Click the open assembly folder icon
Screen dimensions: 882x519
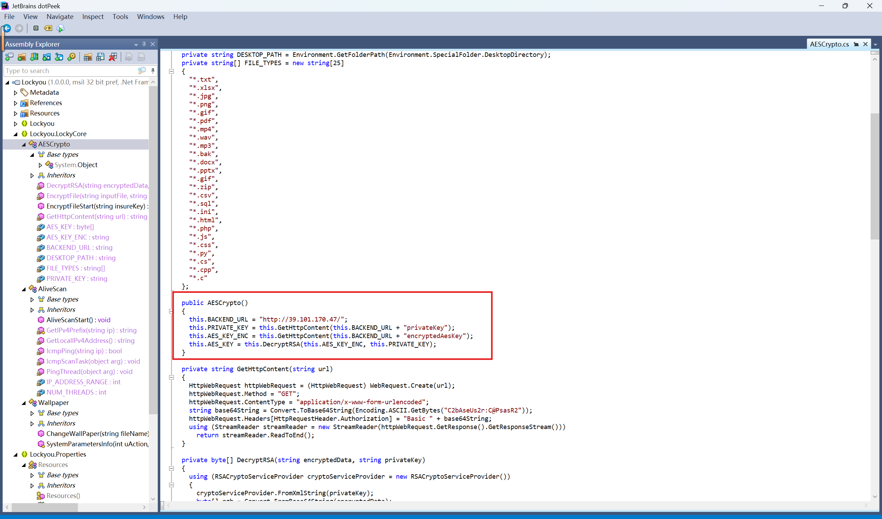(x=22, y=57)
